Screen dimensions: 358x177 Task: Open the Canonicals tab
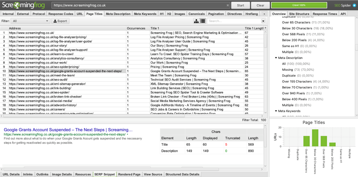197,14
